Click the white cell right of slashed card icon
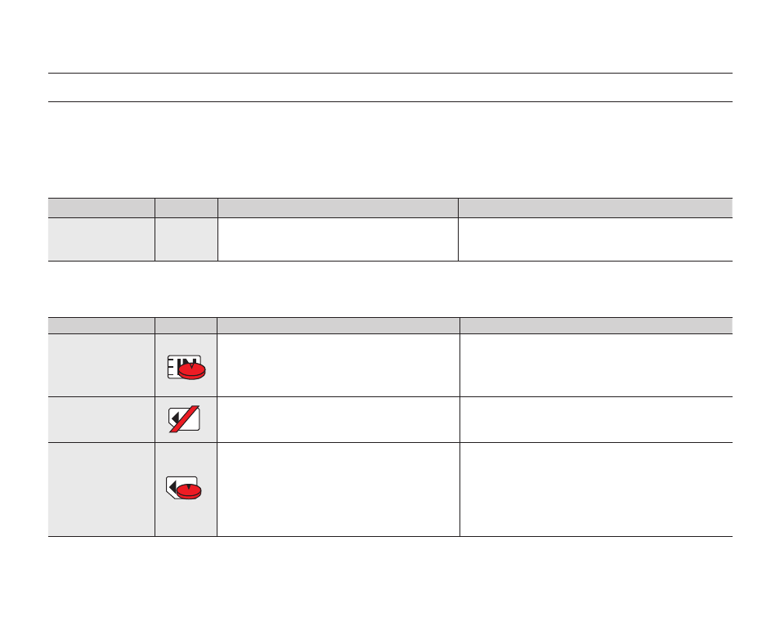The image size is (780, 626). (338, 420)
